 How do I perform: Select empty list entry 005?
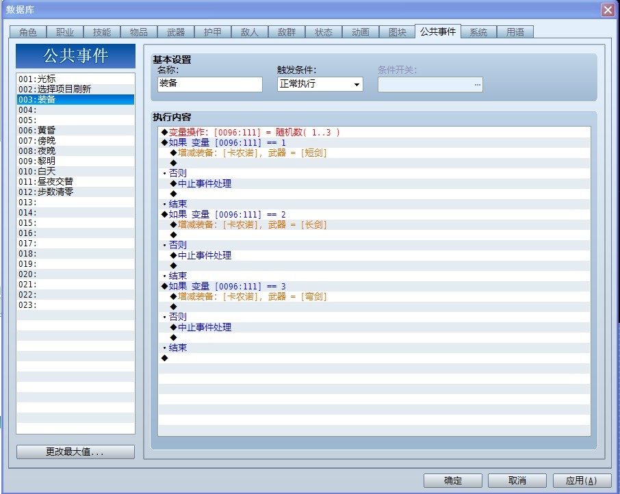(x=75, y=120)
